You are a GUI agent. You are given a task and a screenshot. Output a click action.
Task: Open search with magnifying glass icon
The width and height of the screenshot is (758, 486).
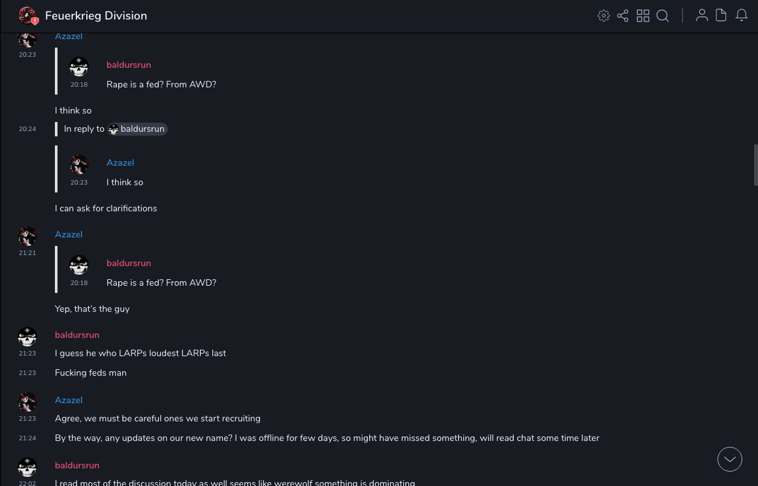pos(663,16)
